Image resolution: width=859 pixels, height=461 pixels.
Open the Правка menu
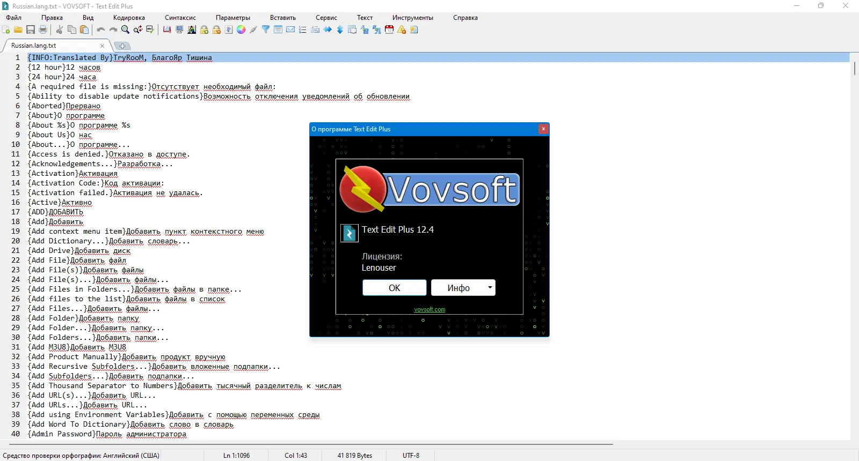52,18
